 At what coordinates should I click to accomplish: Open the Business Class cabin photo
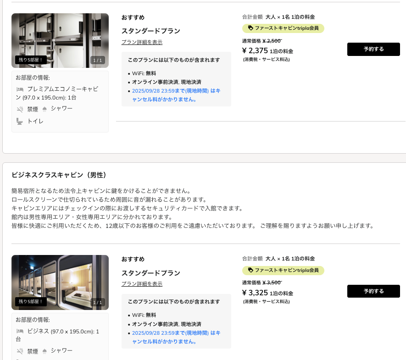tap(60, 282)
